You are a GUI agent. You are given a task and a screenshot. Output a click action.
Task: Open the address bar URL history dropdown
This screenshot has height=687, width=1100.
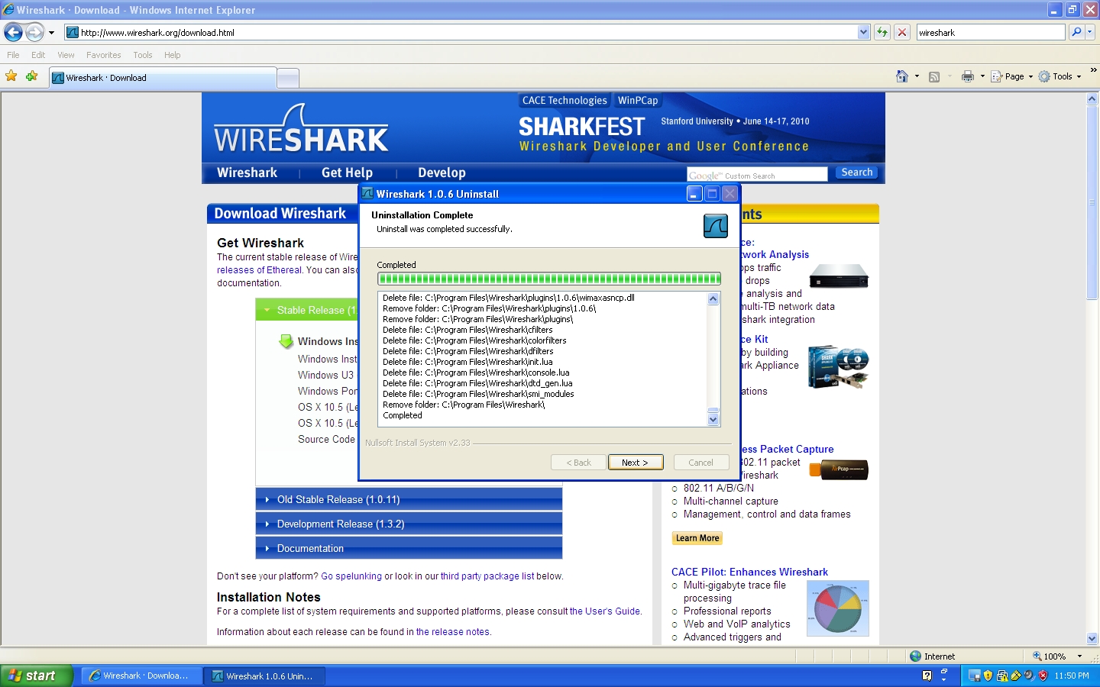(x=863, y=32)
